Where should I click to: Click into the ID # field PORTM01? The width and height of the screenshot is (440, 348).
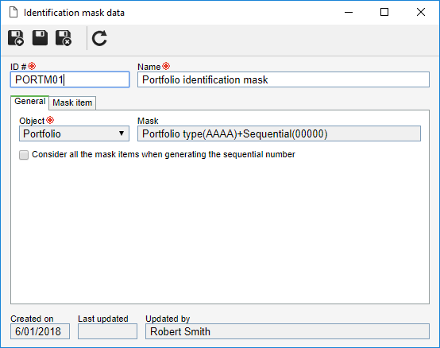coord(70,79)
